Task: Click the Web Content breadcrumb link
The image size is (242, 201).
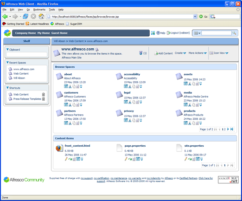Action: coord(76,41)
